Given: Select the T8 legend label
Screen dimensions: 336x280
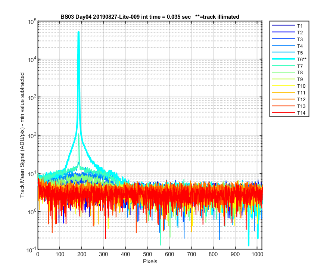Looking at the screenshot, I should click(x=300, y=73).
